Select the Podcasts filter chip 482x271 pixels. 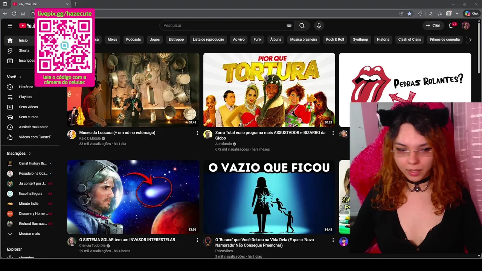[x=133, y=40]
